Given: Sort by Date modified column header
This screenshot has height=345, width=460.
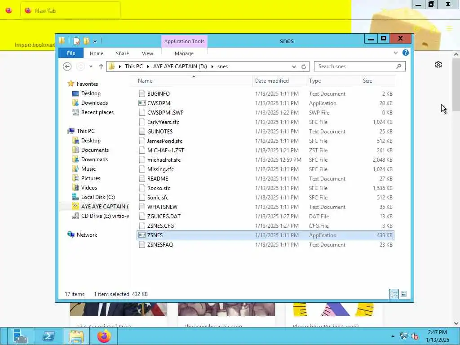Looking at the screenshot, I should (279, 81).
